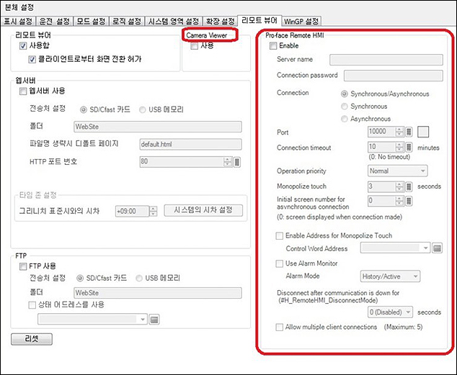This screenshot has height=375, width=457.
Task: Click keypad icon next to Monopolize touch
Action: pyautogui.click(x=409, y=185)
